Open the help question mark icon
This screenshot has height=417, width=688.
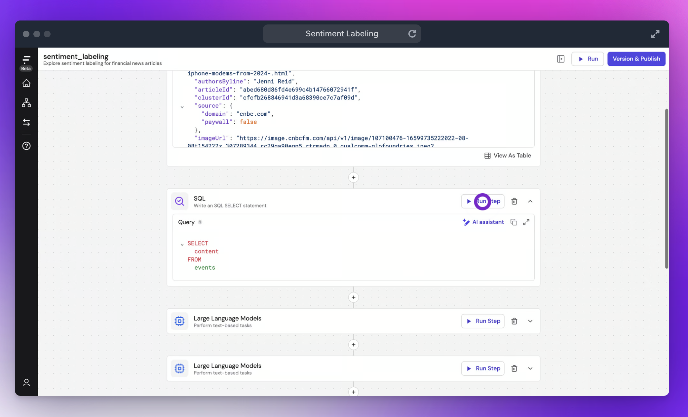click(x=26, y=146)
